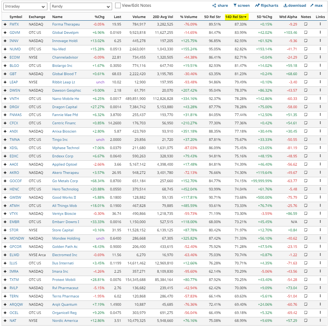The width and height of the screenshot is (328, 326).
Task: Open the notes icon for DRGV
Action: 305,107
